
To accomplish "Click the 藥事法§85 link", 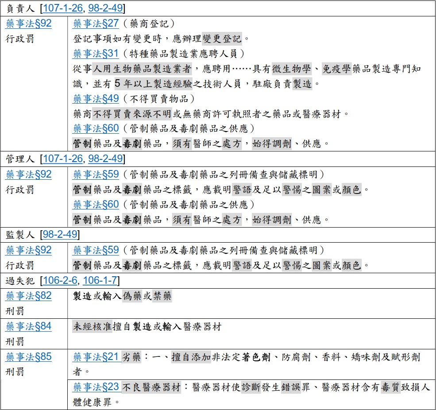I will 29,357.
